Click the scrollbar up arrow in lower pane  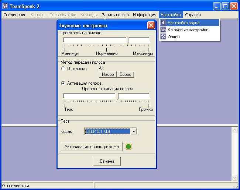234,130
